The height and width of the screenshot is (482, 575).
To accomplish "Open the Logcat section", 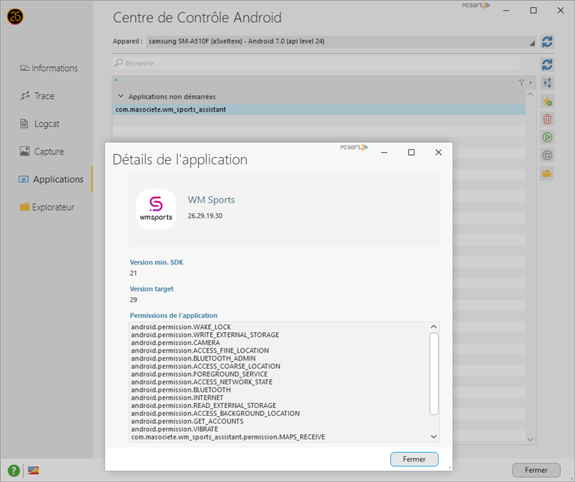I will pos(47,124).
